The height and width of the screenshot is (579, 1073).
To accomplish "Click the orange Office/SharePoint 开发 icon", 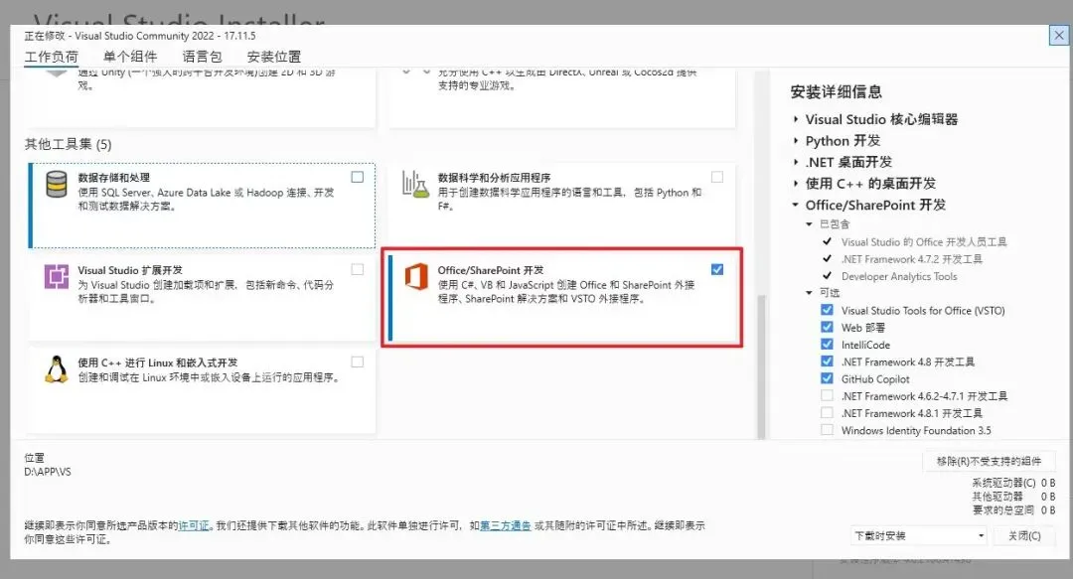I will tap(415, 276).
